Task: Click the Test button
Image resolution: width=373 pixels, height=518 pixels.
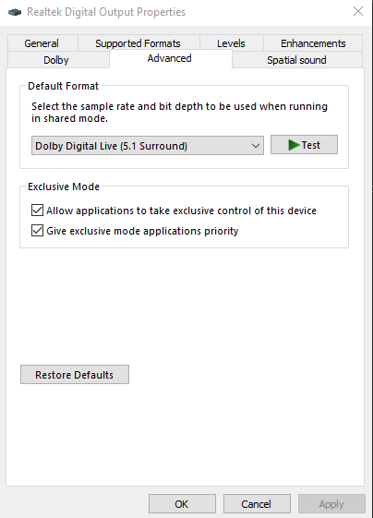Action: [x=304, y=145]
